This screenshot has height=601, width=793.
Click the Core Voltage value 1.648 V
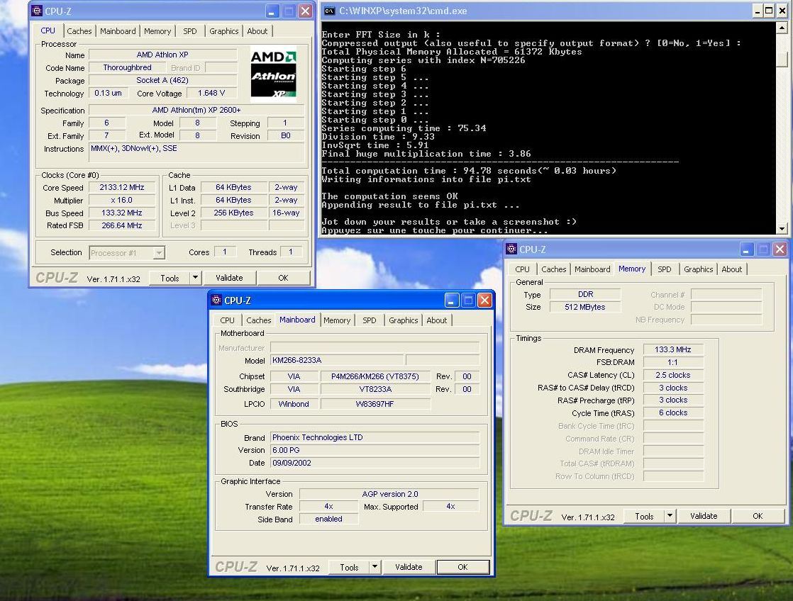coord(211,93)
